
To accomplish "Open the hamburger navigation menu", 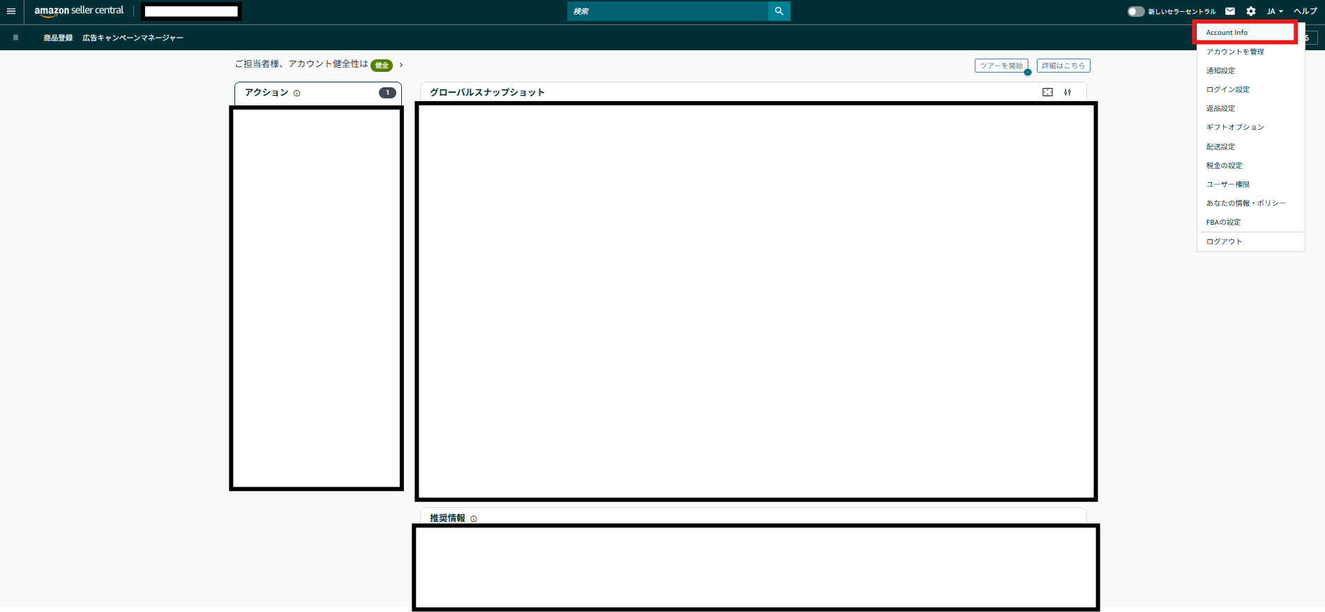I will (x=11, y=11).
